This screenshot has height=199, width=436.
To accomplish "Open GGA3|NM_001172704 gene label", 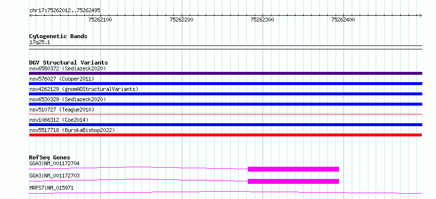I will point(54,163).
